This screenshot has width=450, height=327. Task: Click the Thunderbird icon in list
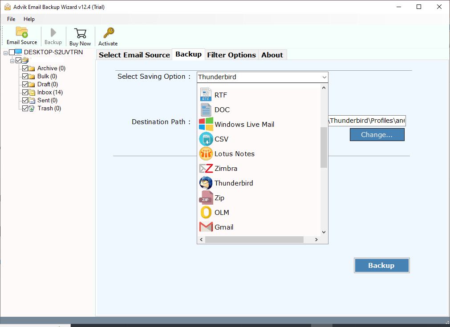206,183
